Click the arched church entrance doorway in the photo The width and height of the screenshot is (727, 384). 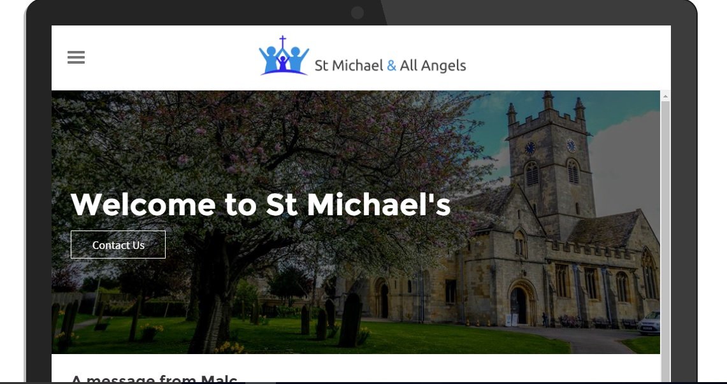(519, 305)
